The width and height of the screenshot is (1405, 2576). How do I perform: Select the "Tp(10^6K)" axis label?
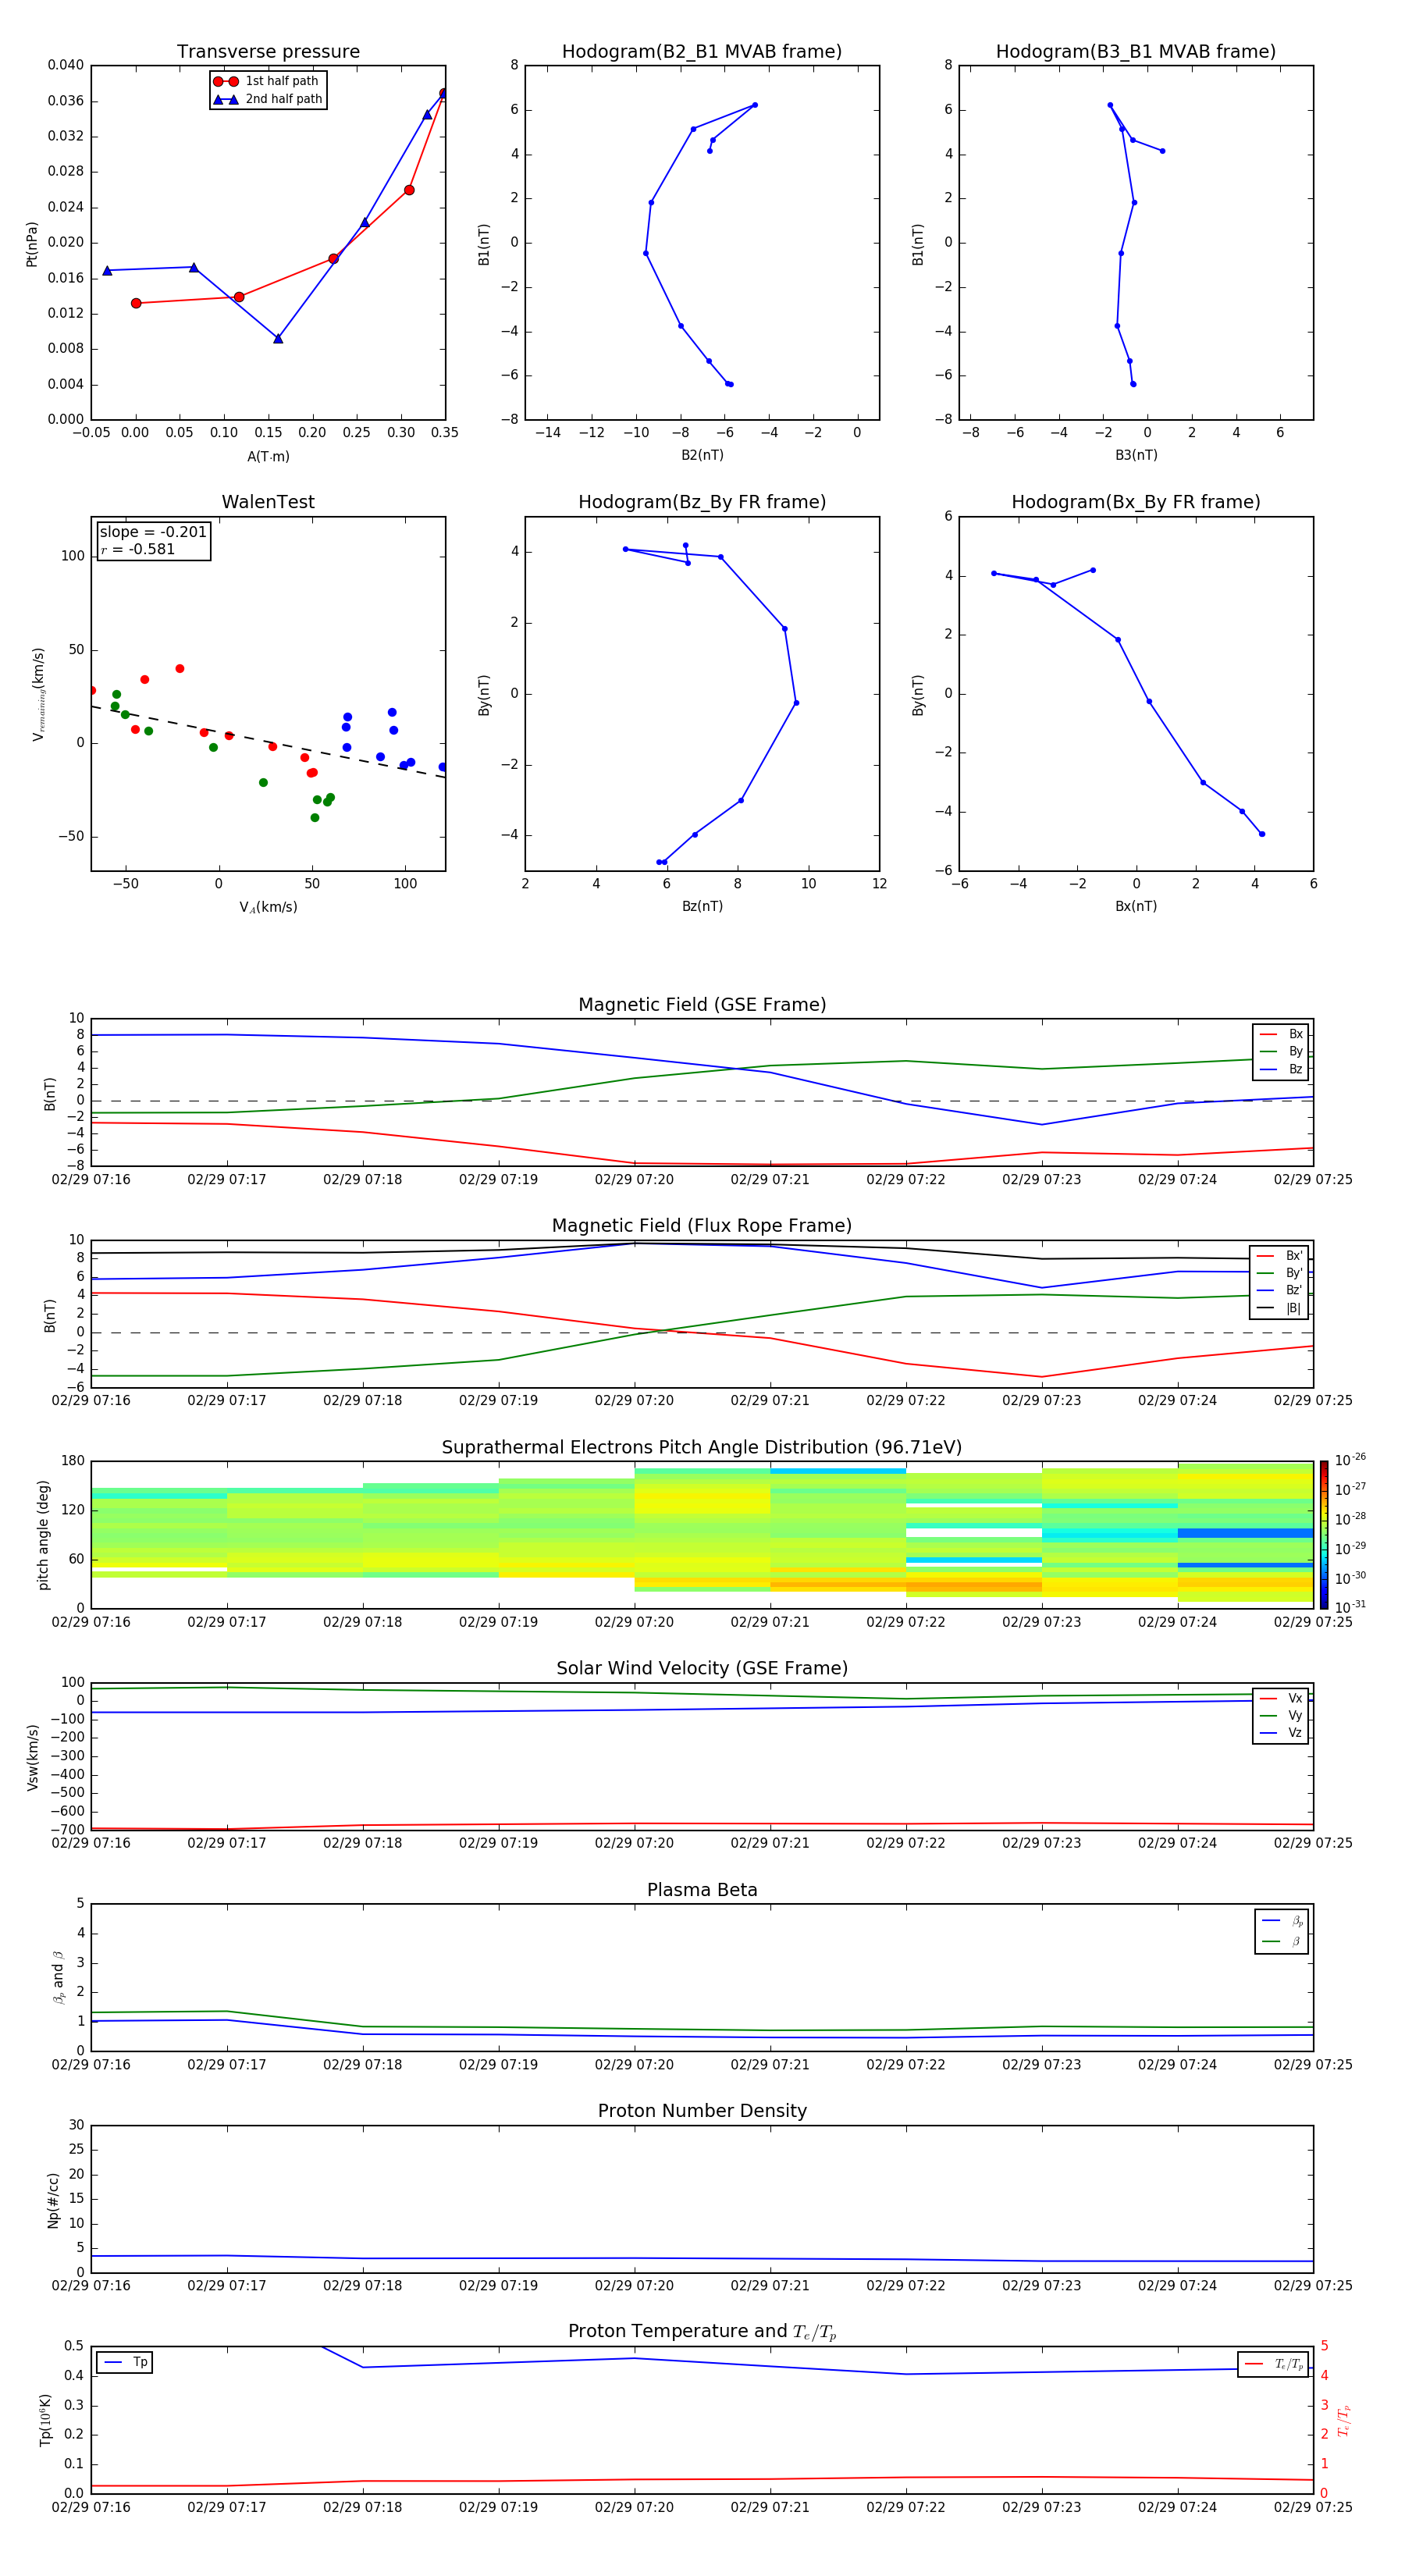[x=45, y=2420]
